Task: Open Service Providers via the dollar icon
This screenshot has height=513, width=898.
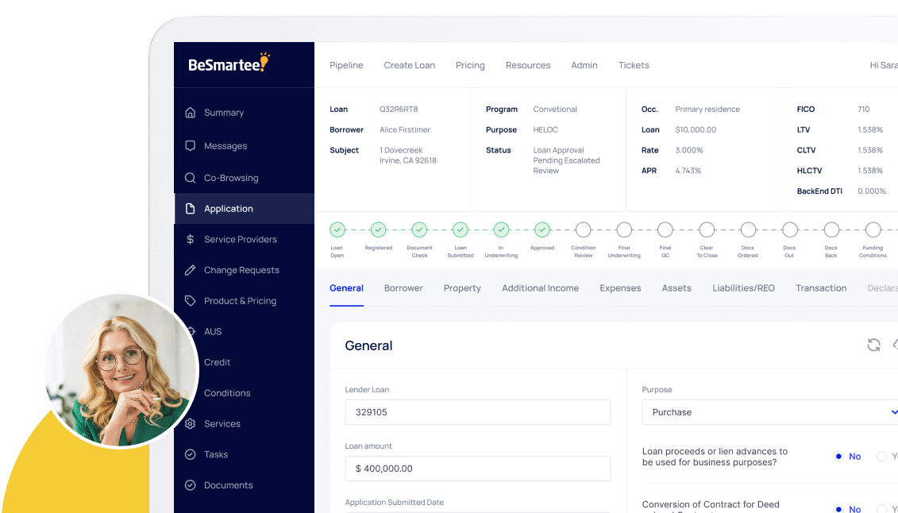Action: click(190, 239)
